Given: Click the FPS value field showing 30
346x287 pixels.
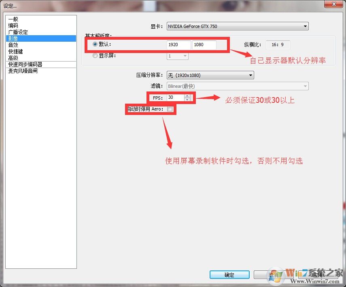Looking at the screenshot, I should coord(176,98).
